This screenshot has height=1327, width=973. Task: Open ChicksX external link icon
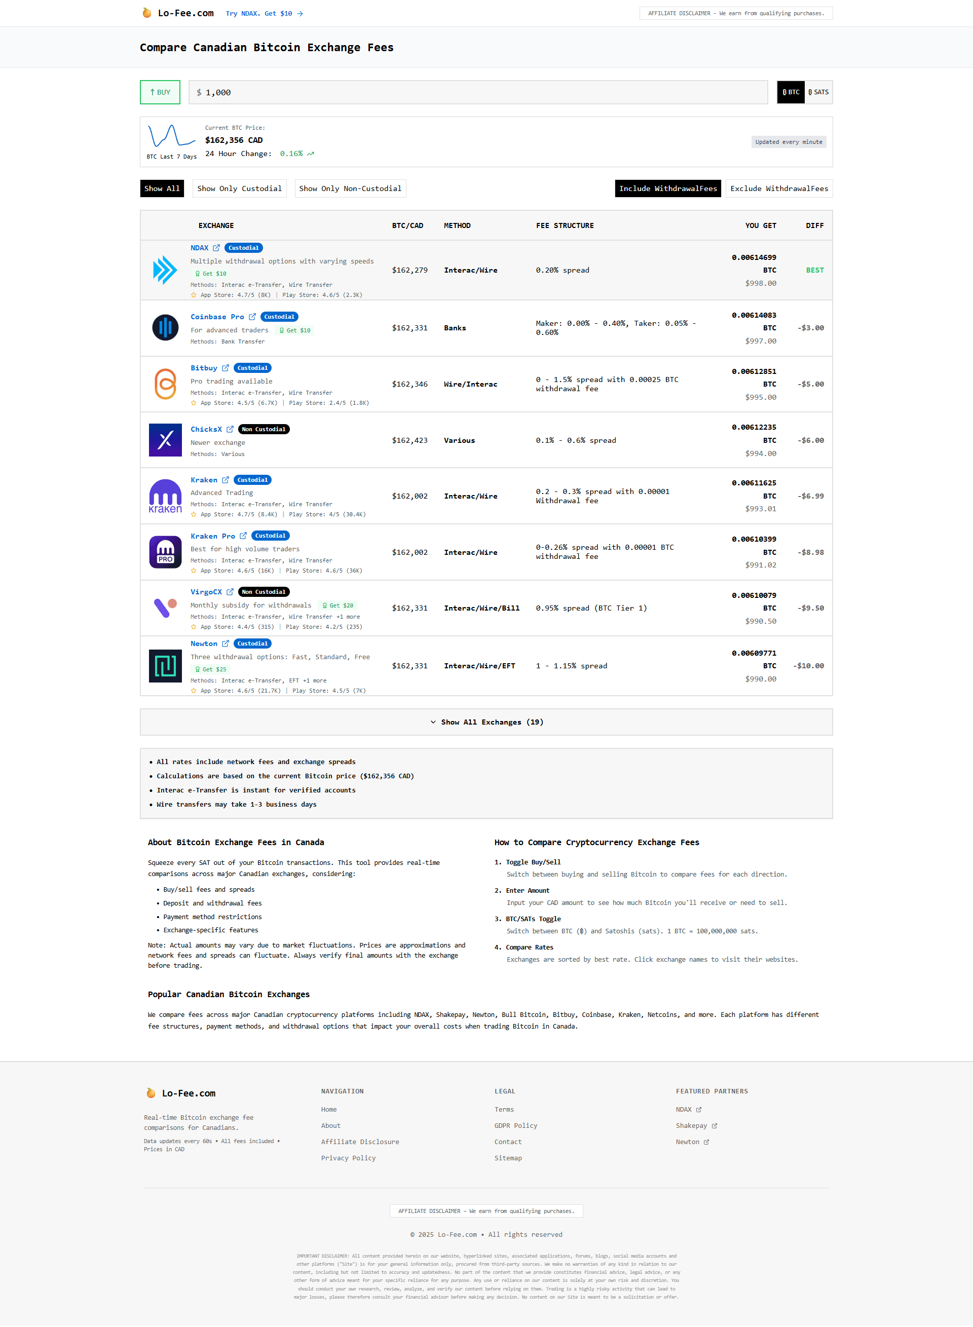(230, 429)
